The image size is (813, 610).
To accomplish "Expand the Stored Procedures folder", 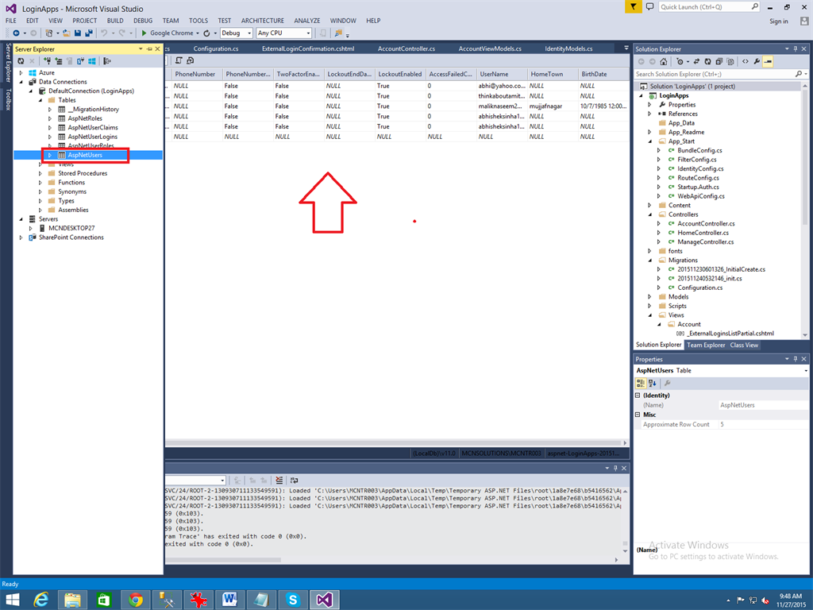I will pos(40,174).
